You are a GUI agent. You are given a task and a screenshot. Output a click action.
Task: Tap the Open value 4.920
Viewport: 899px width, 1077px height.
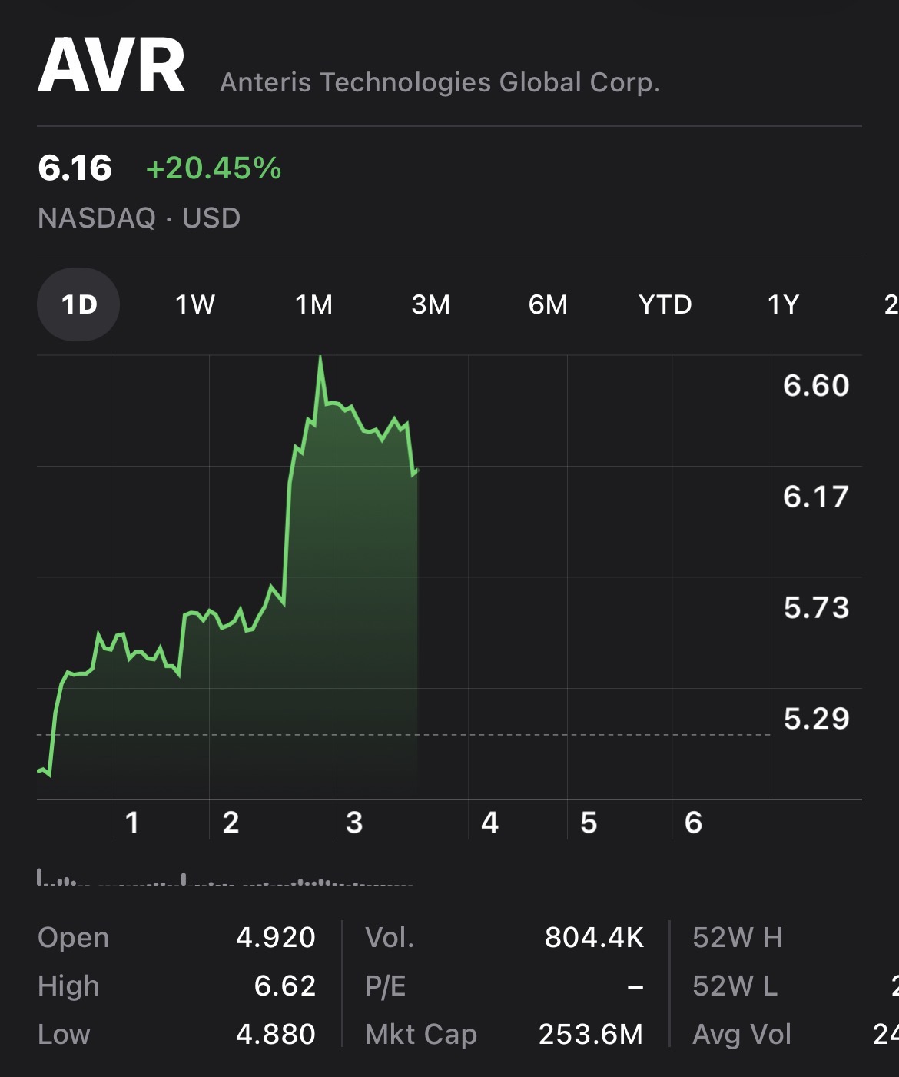click(x=275, y=937)
